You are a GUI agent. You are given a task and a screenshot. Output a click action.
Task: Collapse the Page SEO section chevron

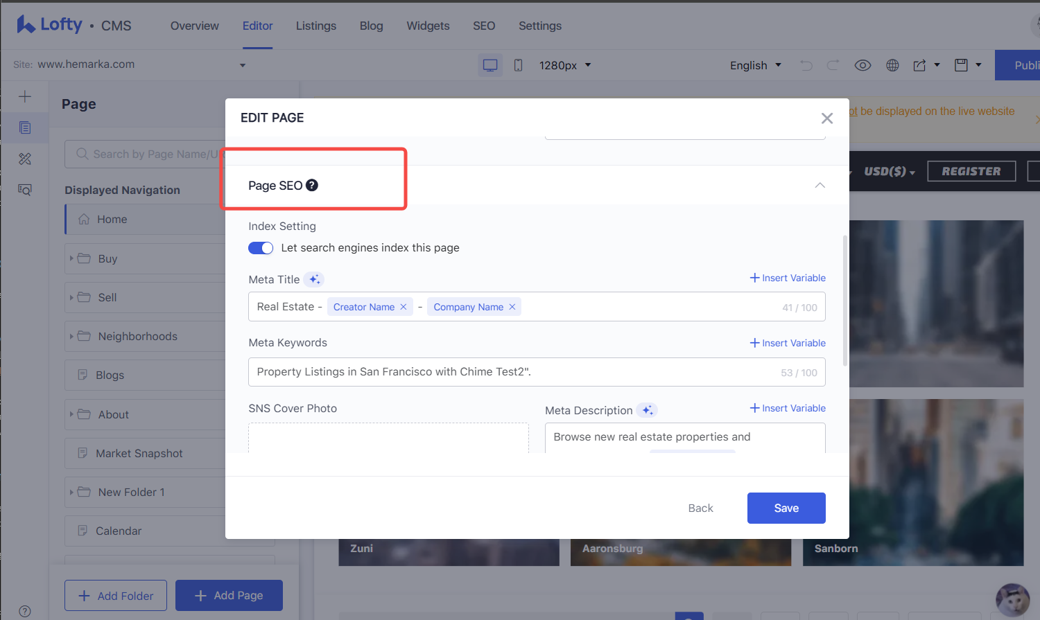(820, 185)
